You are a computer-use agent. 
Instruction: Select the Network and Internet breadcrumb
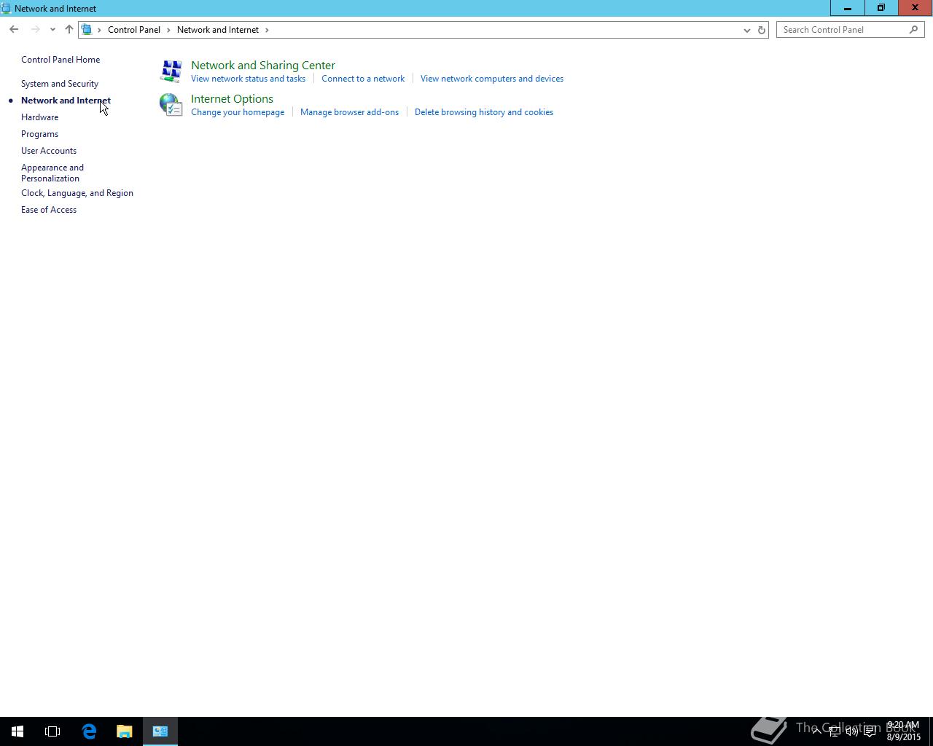click(x=218, y=30)
